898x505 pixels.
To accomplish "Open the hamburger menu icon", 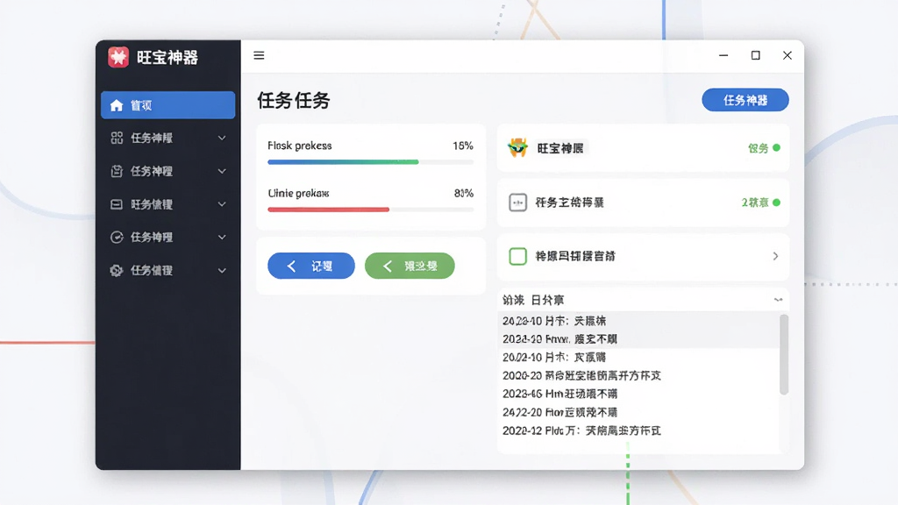I will pos(259,55).
